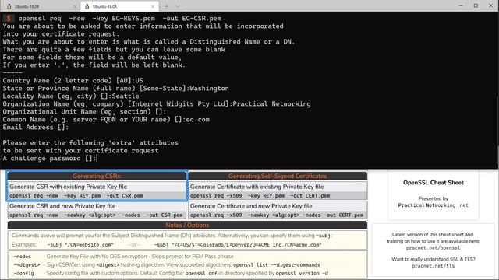Screen dimensions: 499x280
Task: Click the 'Generating Self-Signed Certificates' header
Action: 278,177
